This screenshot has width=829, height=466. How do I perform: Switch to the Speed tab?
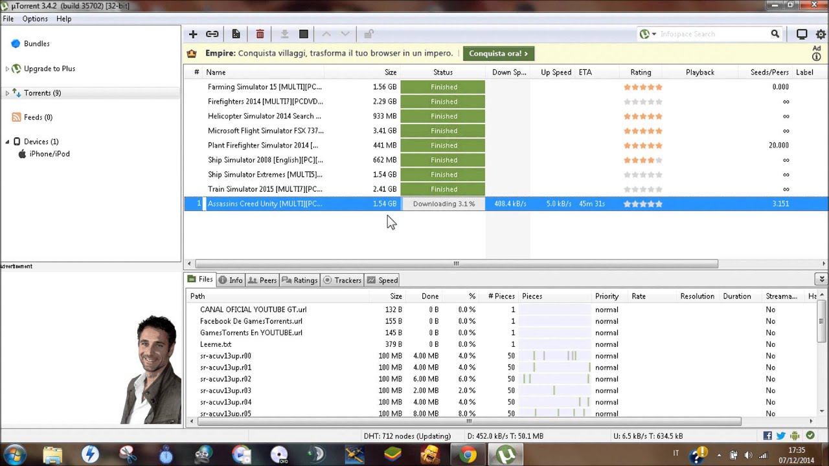pos(382,280)
